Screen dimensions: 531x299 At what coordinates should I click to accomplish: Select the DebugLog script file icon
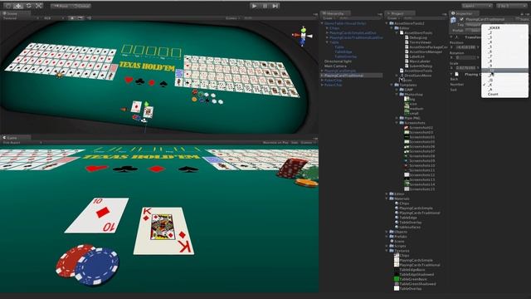coord(407,37)
